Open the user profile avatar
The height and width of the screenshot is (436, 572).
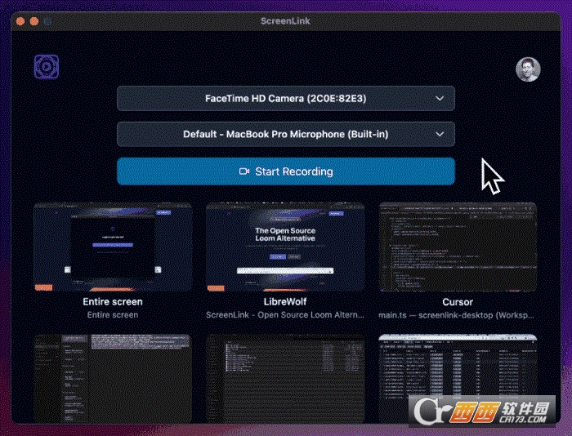528,69
